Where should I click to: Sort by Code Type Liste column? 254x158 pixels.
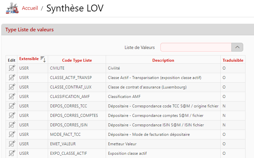tap(77, 60)
